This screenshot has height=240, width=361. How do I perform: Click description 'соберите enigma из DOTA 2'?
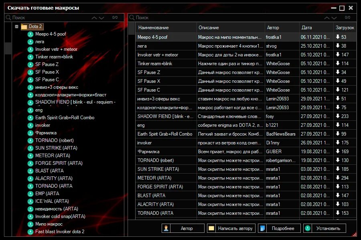pos(230,125)
